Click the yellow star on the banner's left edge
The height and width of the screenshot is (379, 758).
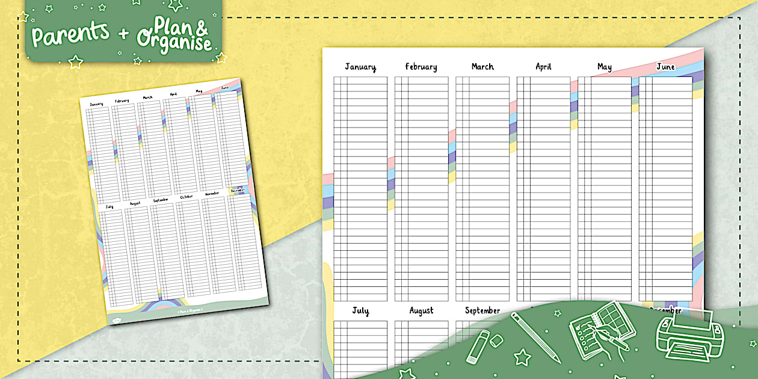pyautogui.click(x=22, y=16)
